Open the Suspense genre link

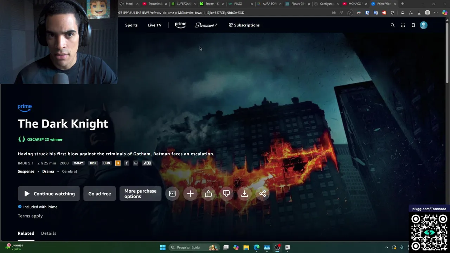[26, 171]
